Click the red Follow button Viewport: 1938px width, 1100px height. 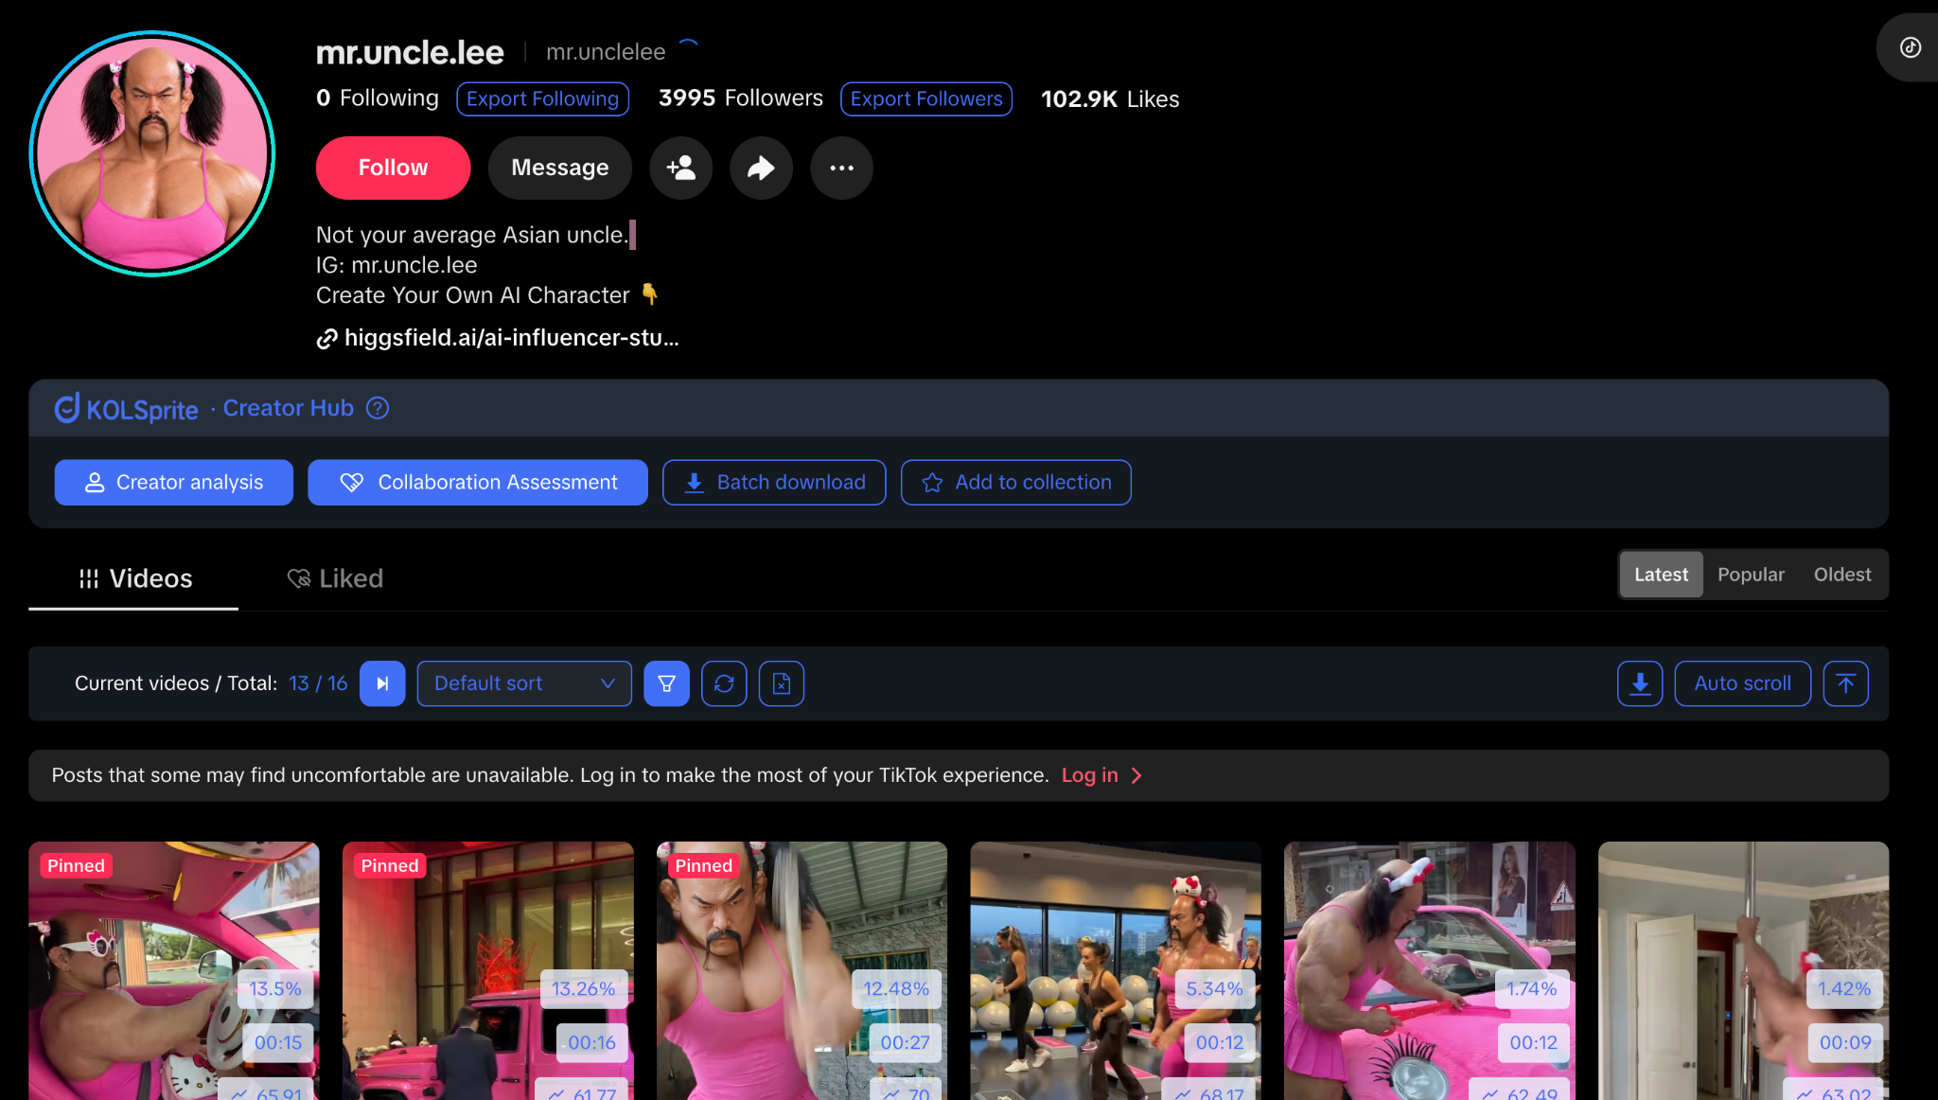click(393, 168)
